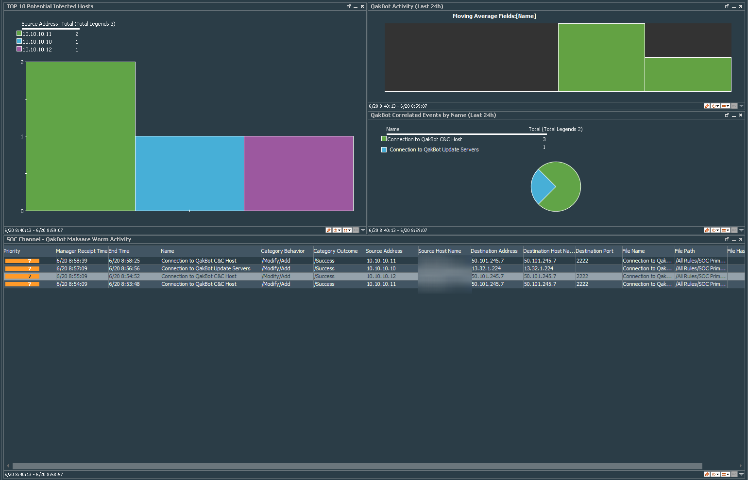Click the horizontal scrollbar in SOC Channel
The image size is (748, 480).
357,466
